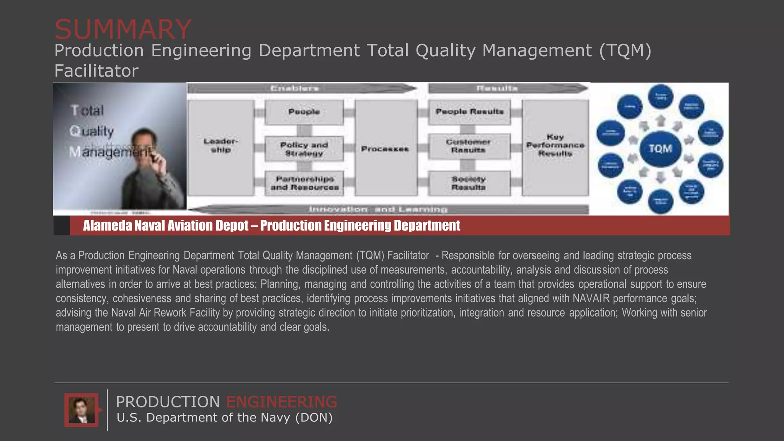Click the Leadership box in the model

coord(221,147)
